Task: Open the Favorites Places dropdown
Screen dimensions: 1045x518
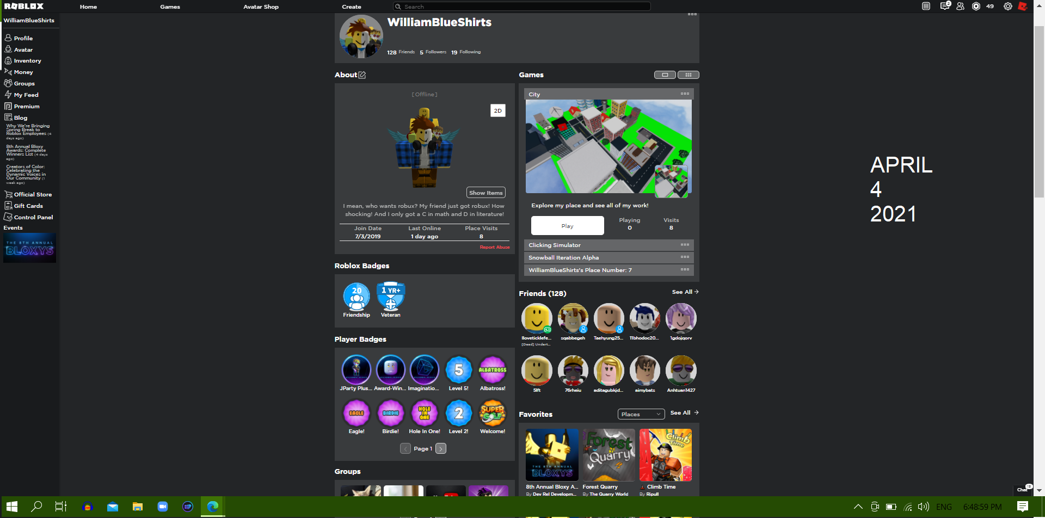Action: coord(641,414)
